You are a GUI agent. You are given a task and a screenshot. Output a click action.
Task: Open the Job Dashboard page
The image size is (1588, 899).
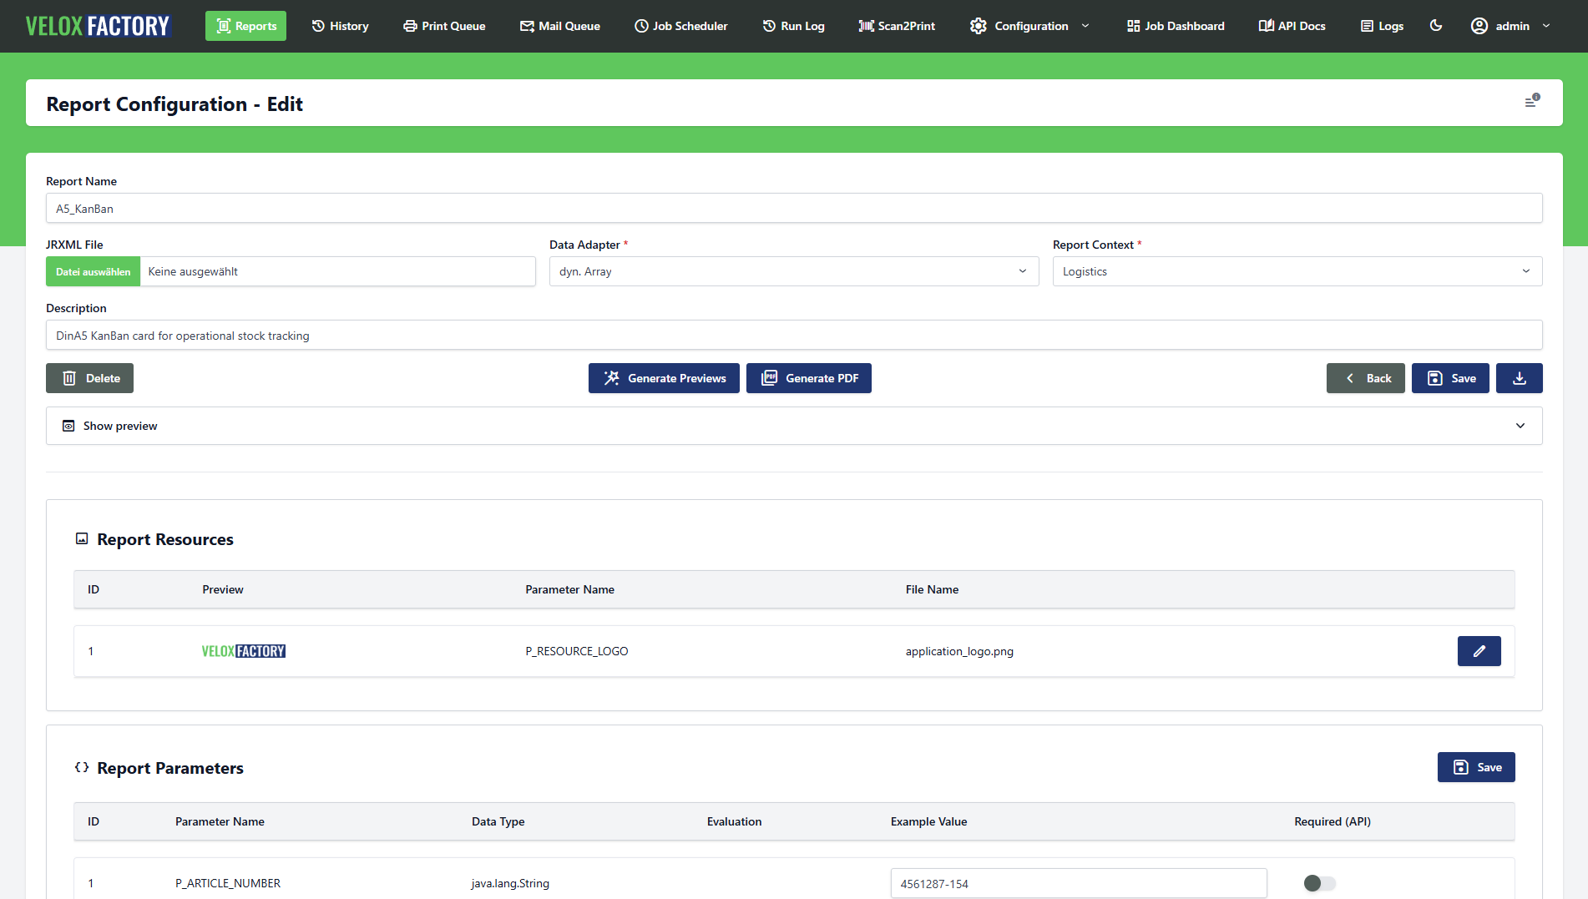pos(1175,26)
